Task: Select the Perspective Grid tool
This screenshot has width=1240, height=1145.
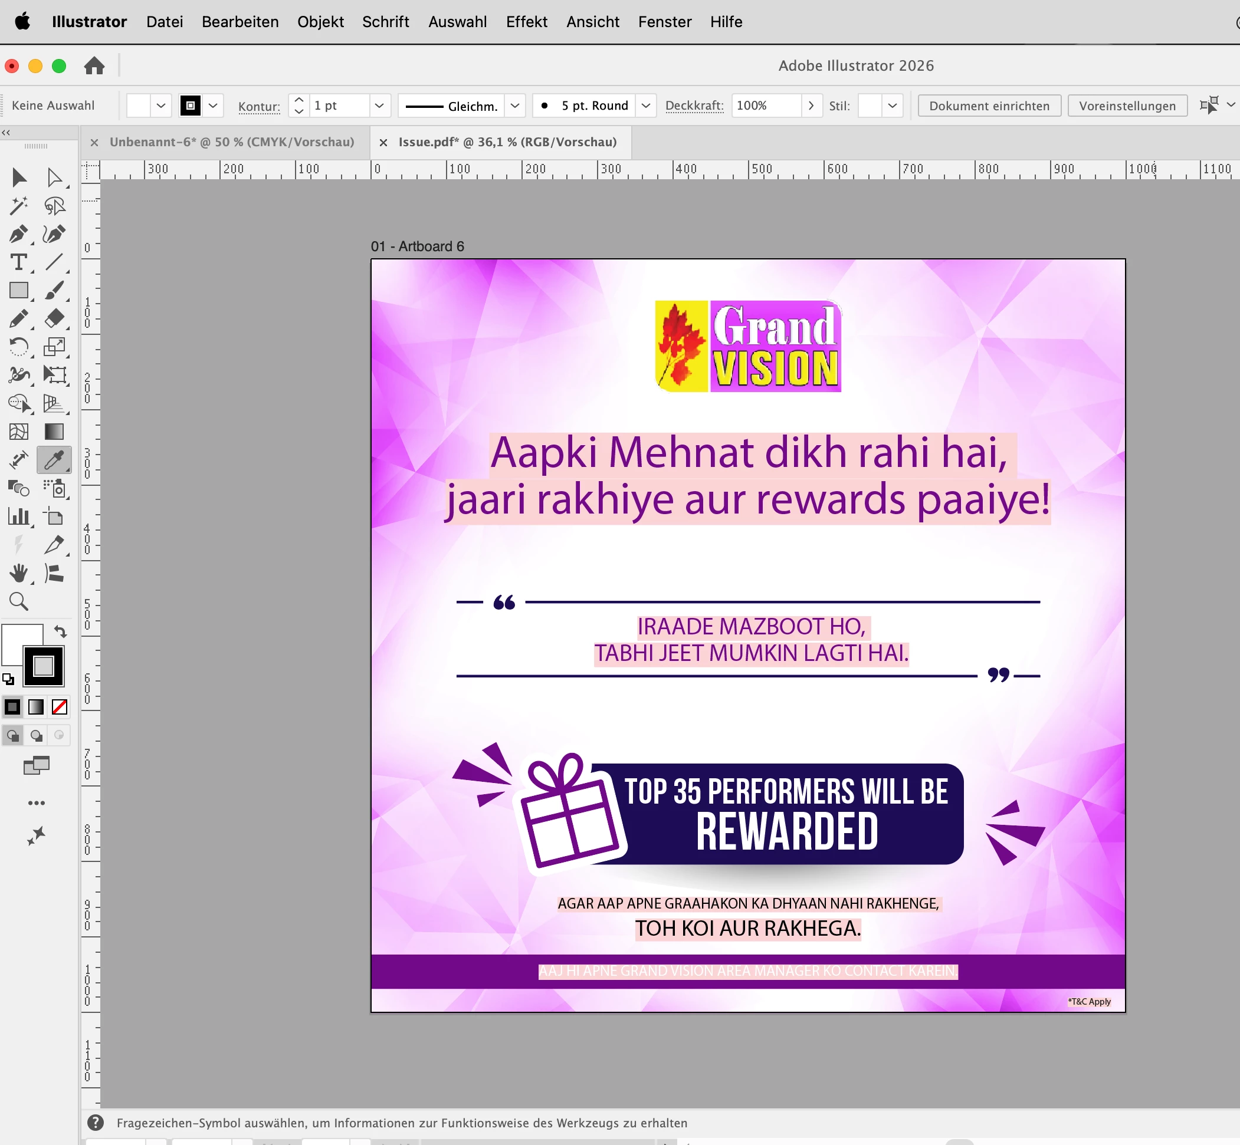Action: [54, 403]
